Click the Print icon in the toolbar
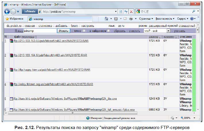The image size is (204, 131). [x=131, y=19]
